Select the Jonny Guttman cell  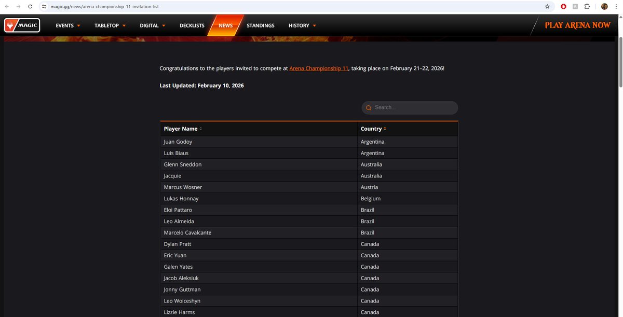click(259, 290)
